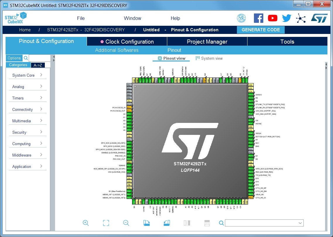Select pin PB12 labeled OTG_HS_ID
This screenshot has height=237, width=333.
[251, 197]
